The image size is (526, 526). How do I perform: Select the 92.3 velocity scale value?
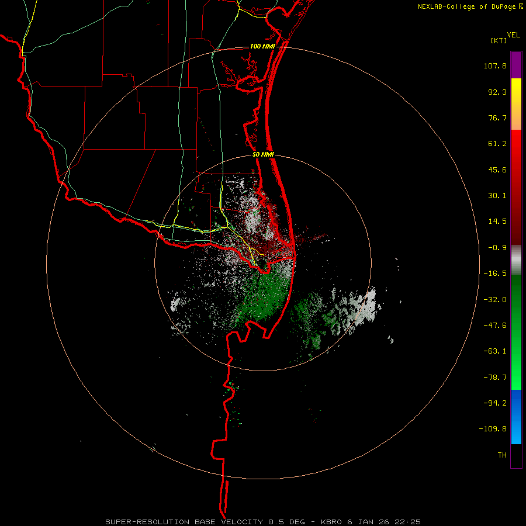point(497,92)
